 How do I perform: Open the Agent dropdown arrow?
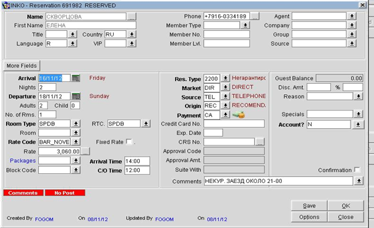[x=352, y=16]
